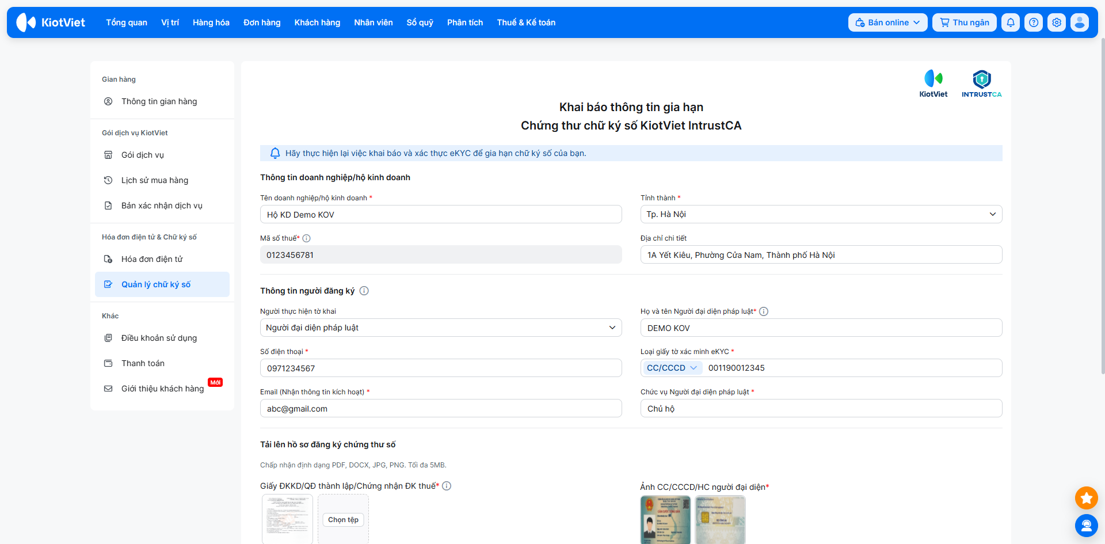This screenshot has height=544, width=1105.
Task: Open the blue support chat floating button
Action: pos(1087,526)
